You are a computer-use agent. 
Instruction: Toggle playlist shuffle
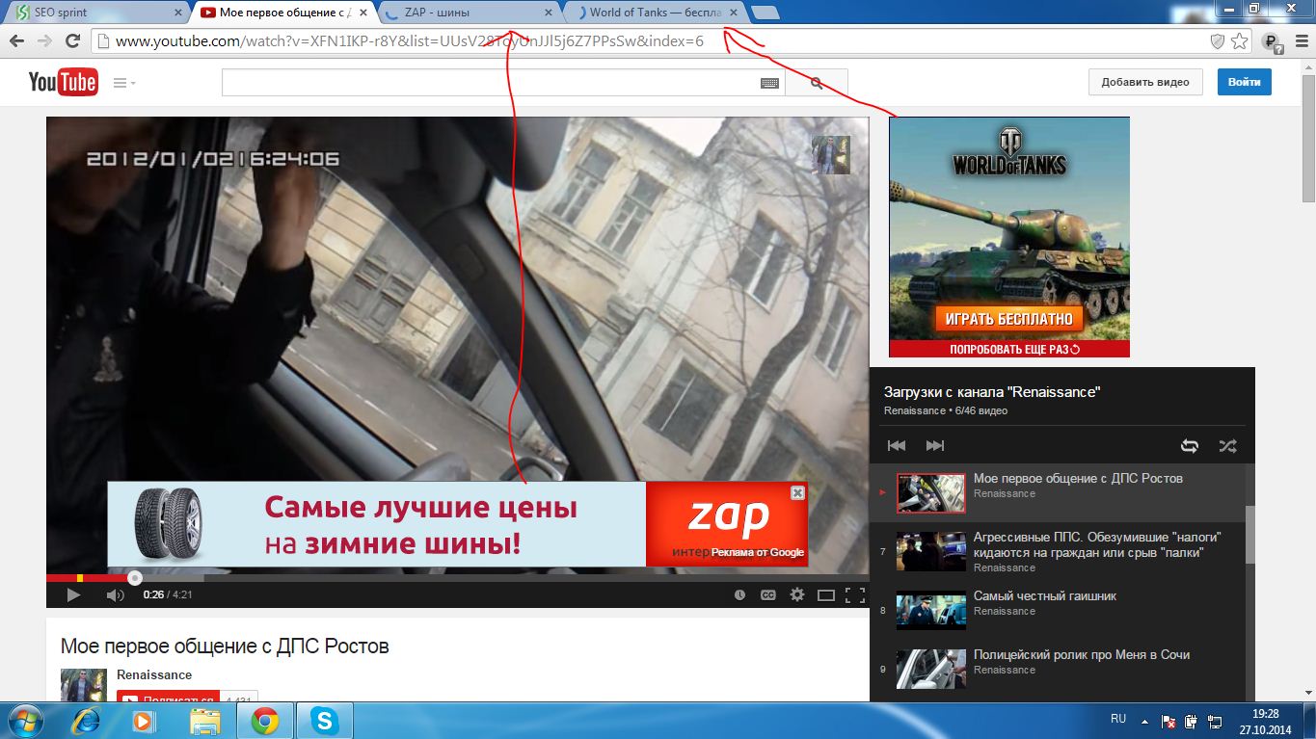(1227, 445)
